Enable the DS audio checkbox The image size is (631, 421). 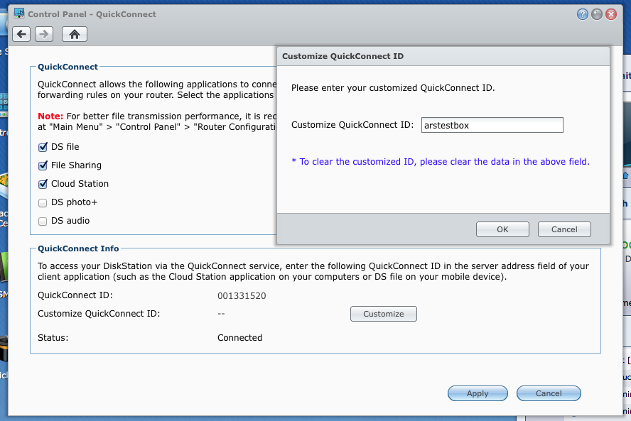(43, 222)
